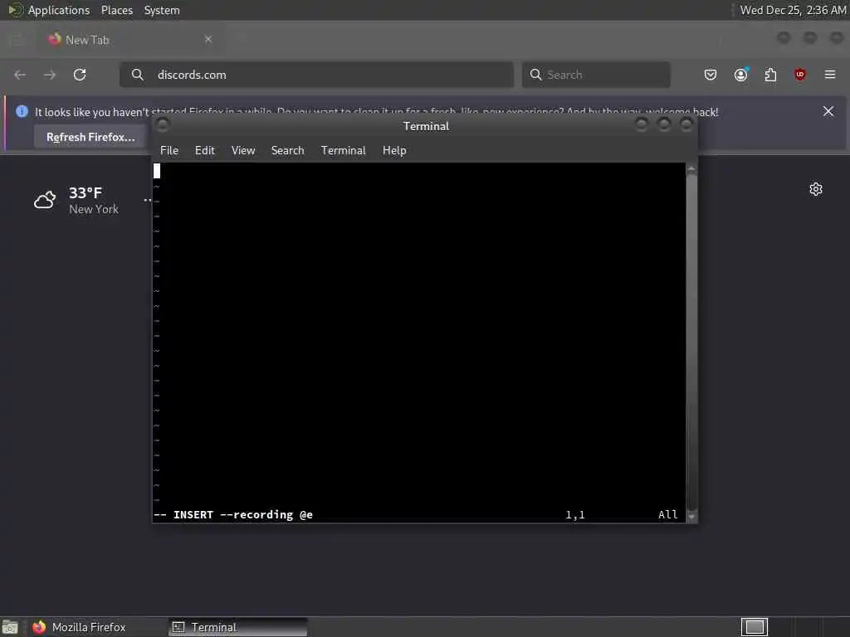This screenshot has height=637, width=850.
Task: Click the notification info icon
Action: (22, 111)
